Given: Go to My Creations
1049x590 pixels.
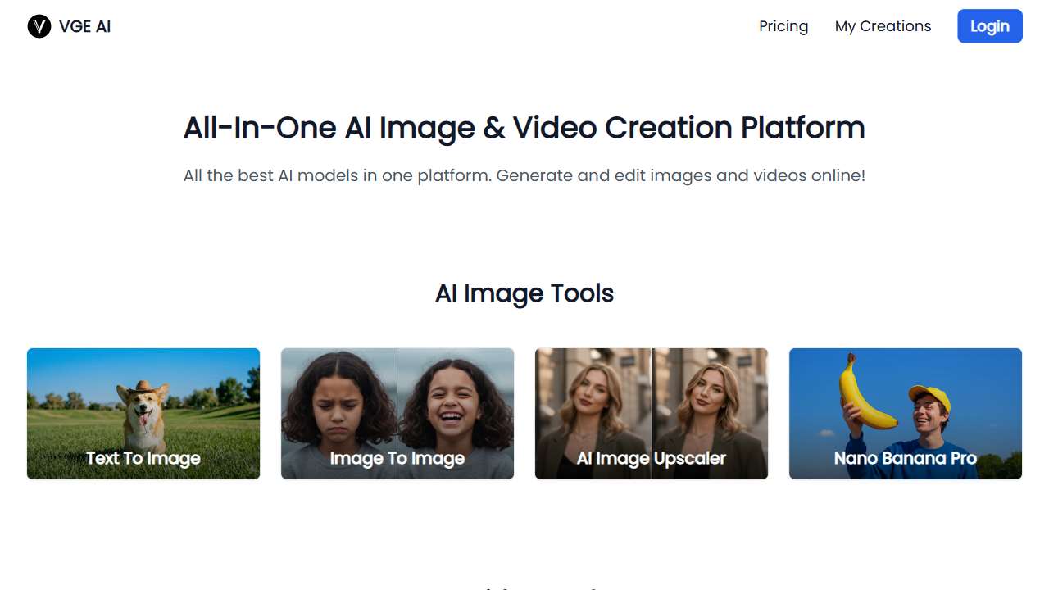Looking at the screenshot, I should (883, 26).
